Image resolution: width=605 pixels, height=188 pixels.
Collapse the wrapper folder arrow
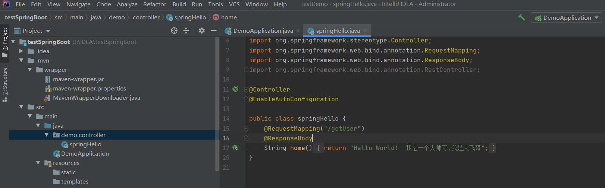30,70
